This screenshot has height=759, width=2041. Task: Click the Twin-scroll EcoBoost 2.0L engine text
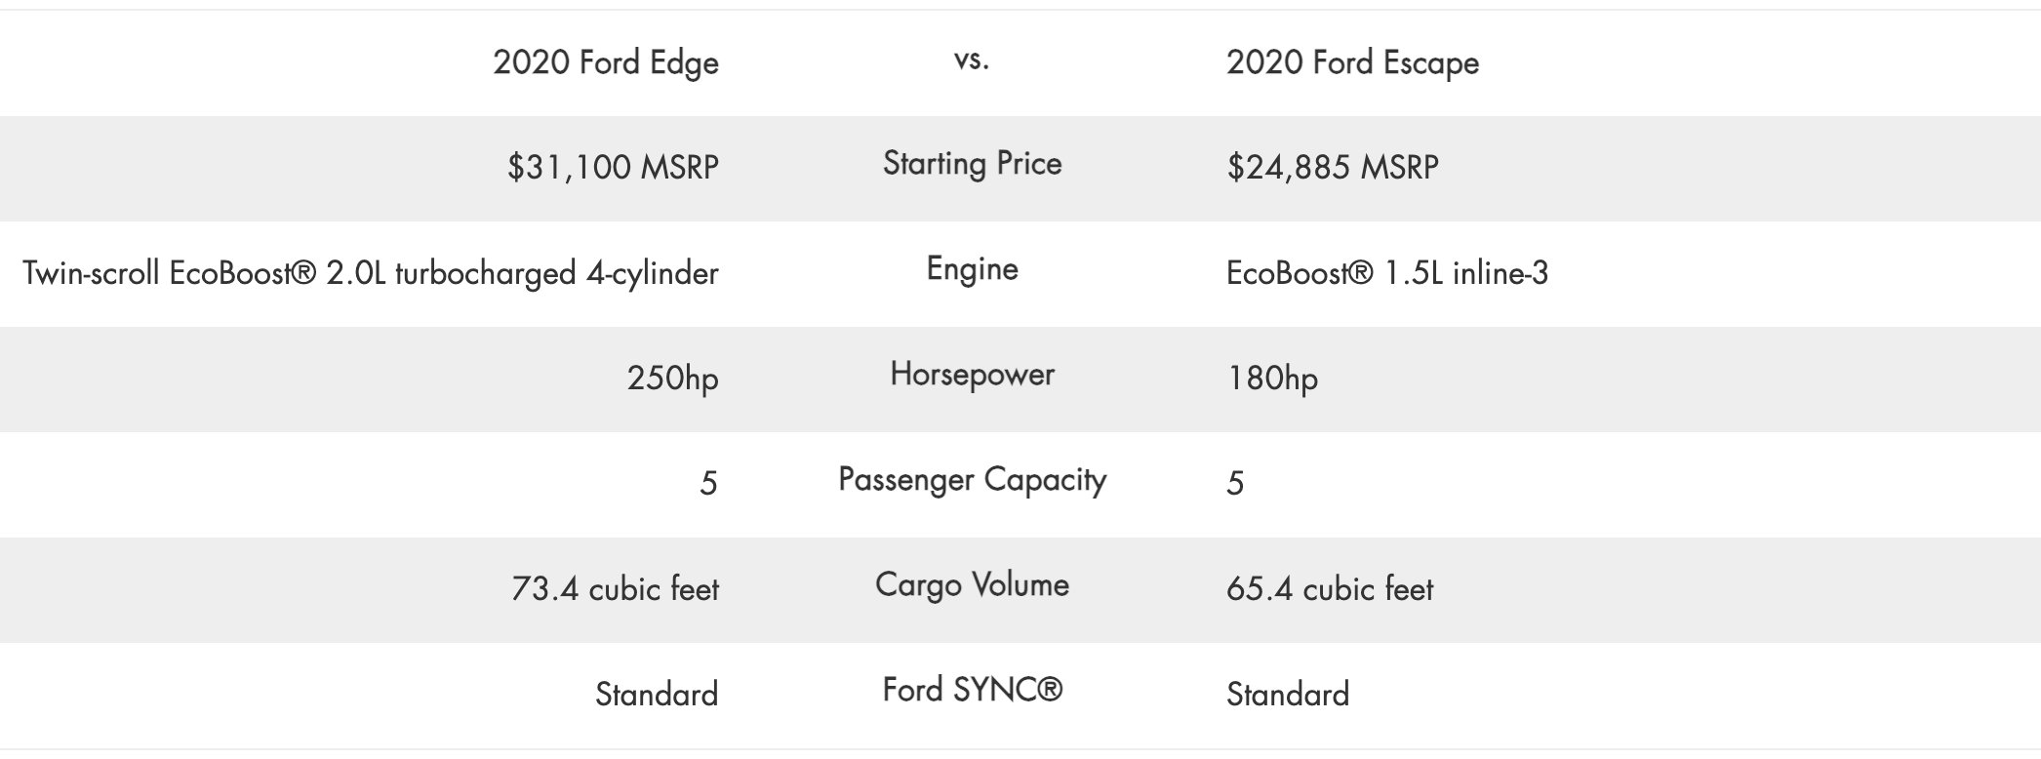(371, 273)
